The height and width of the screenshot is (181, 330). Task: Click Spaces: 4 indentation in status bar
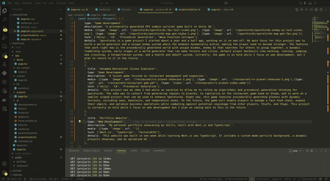pos(277,179)
